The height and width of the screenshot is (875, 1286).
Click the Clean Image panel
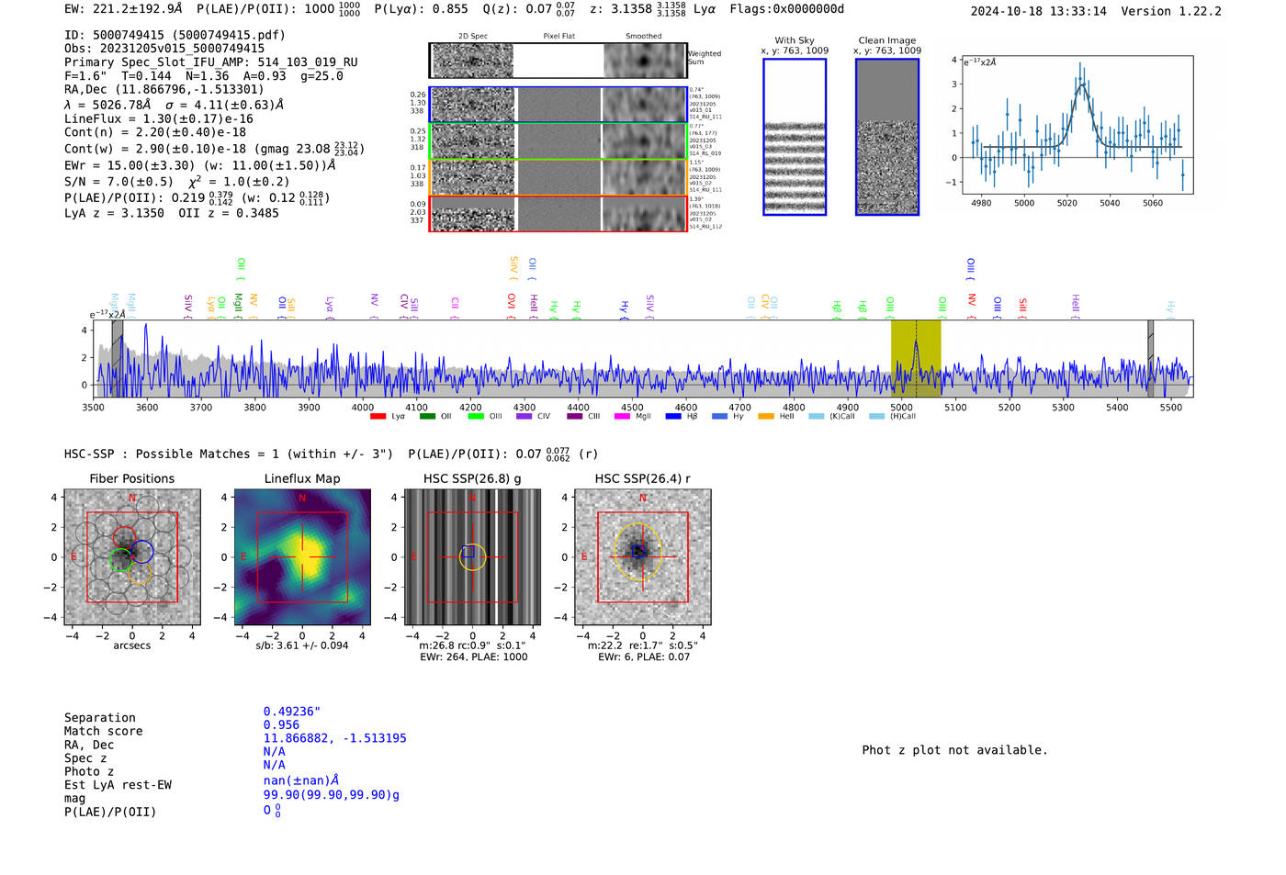tap(887, 137)
